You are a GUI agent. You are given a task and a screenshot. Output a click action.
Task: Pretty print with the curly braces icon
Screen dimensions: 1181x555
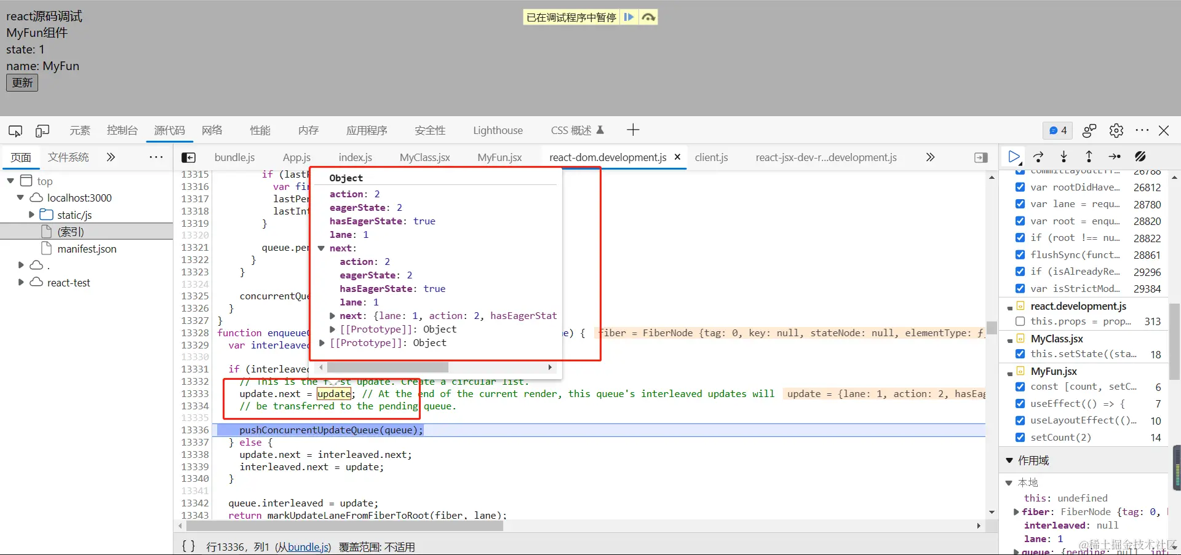tap(189, 546)
